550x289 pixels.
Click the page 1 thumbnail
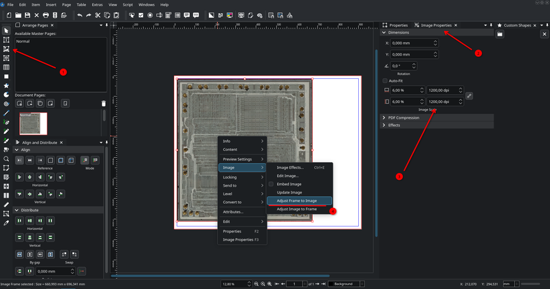(33, 124)
